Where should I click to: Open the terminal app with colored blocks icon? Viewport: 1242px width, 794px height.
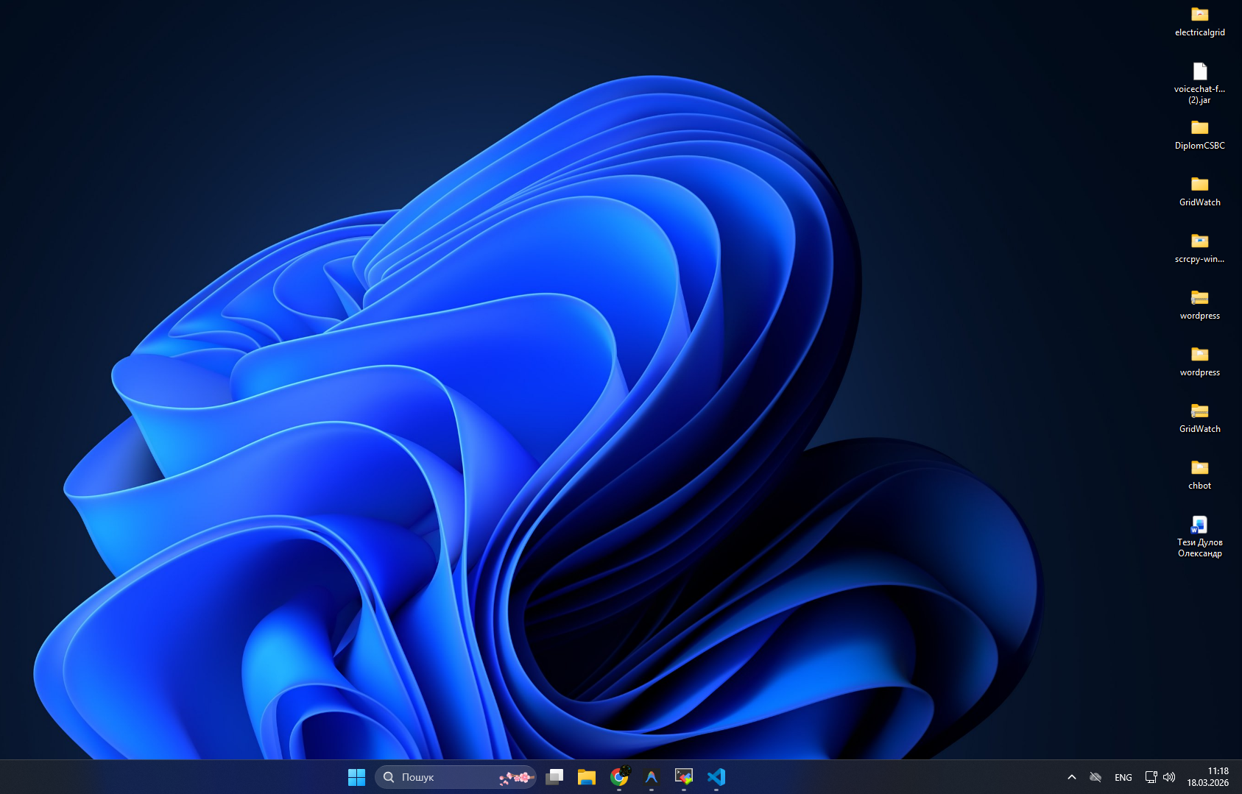pyautogui.click(x=684, y=777)
